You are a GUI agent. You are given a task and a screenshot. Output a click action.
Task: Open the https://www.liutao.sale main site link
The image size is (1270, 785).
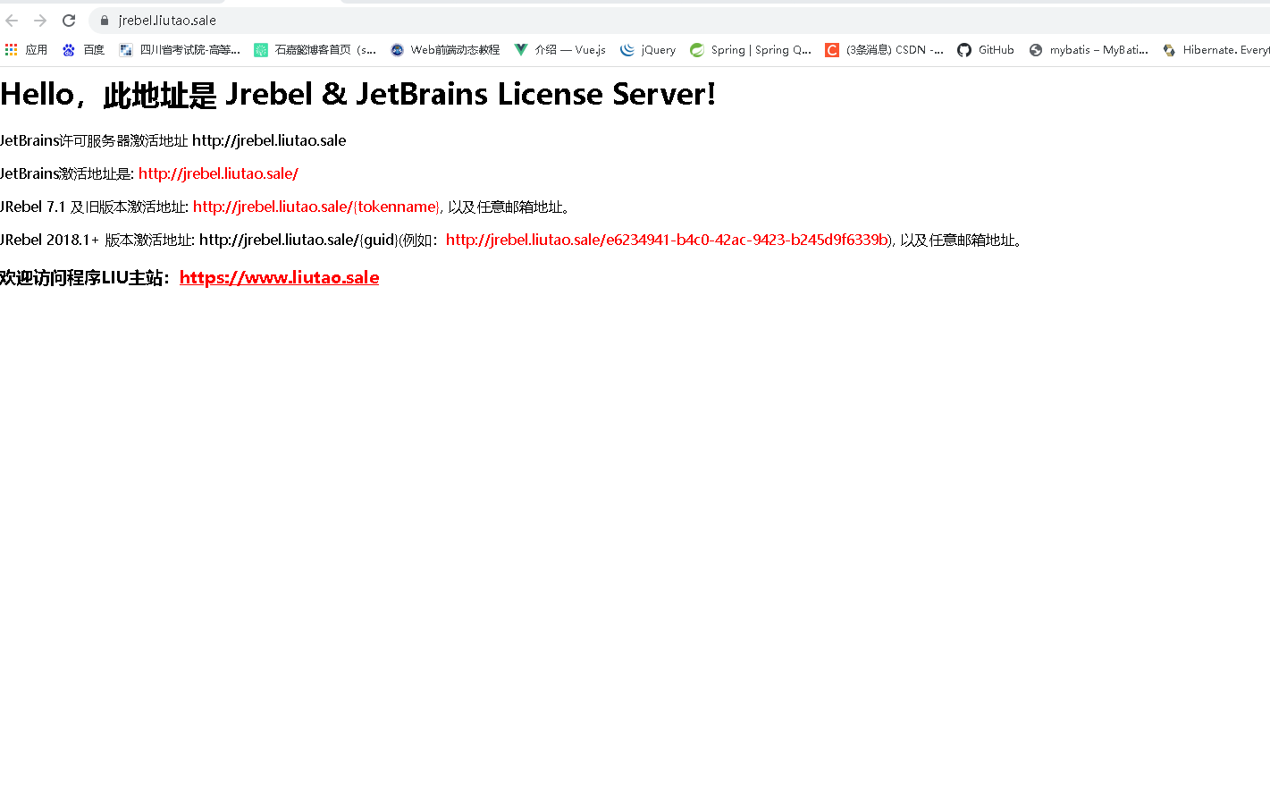click(x=279, y=277)
